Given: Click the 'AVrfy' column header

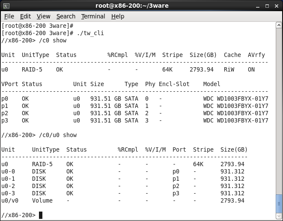Looking at the screenshot, I should (257, 55).
